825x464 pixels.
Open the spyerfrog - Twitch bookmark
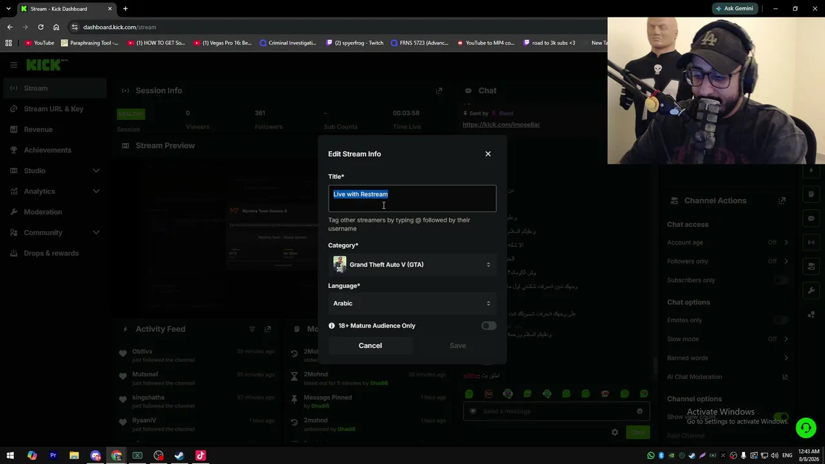click(x=355, y=43)
